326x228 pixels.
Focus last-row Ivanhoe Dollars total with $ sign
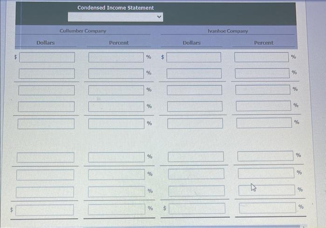click(x=197, y=208)
